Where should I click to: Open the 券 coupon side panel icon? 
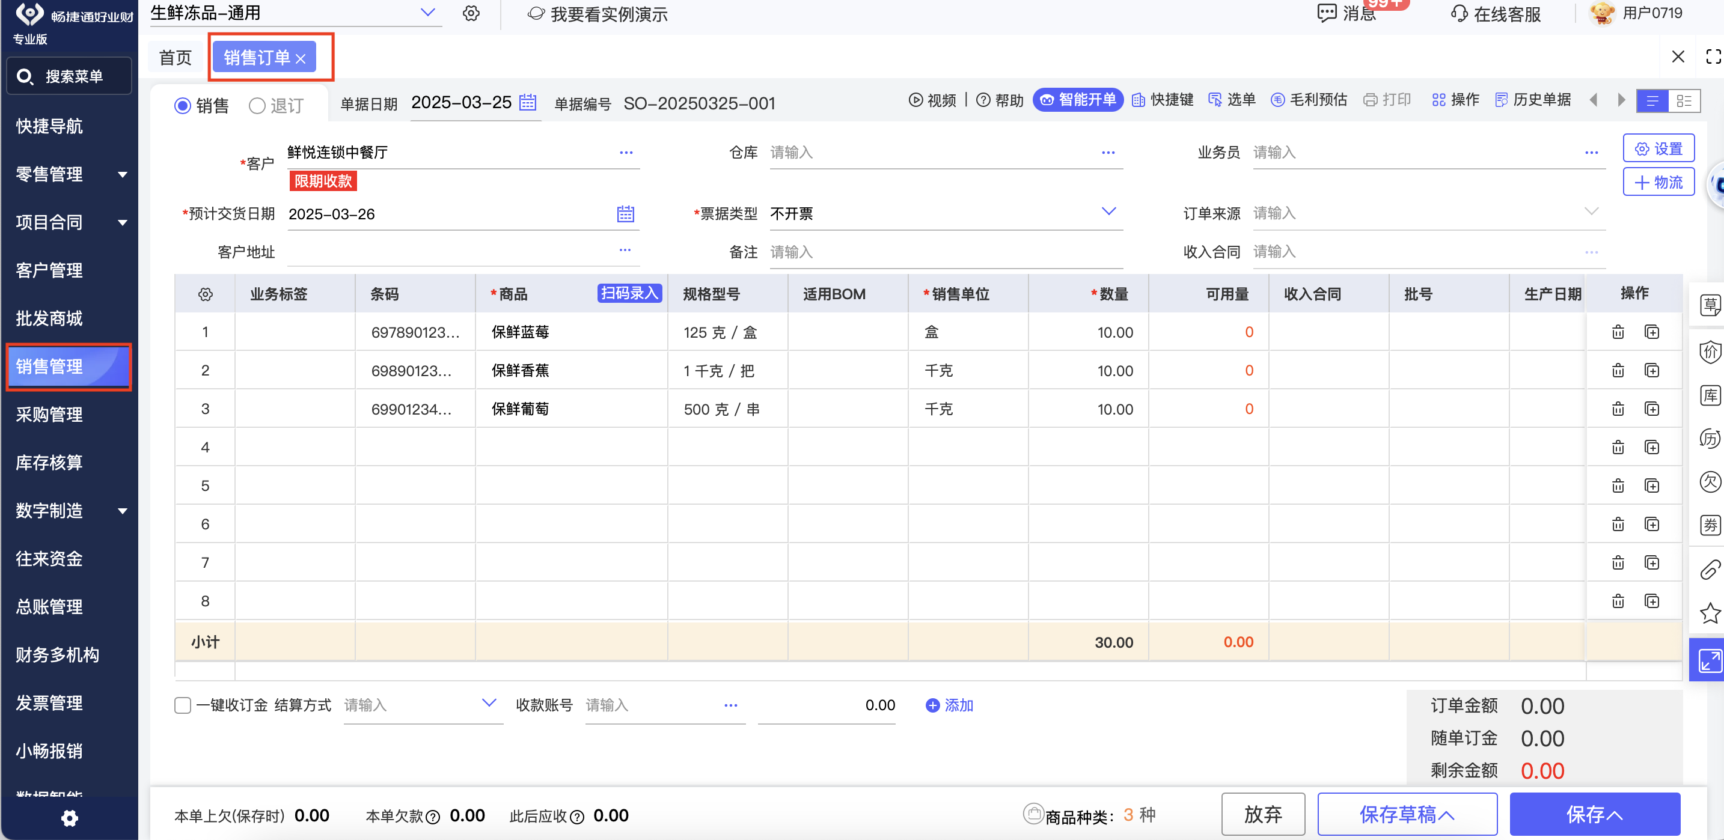click(x=1710, y=525)
